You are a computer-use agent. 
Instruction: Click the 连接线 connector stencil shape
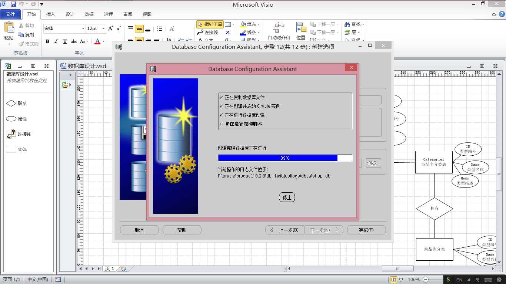[x=11, y=134]
